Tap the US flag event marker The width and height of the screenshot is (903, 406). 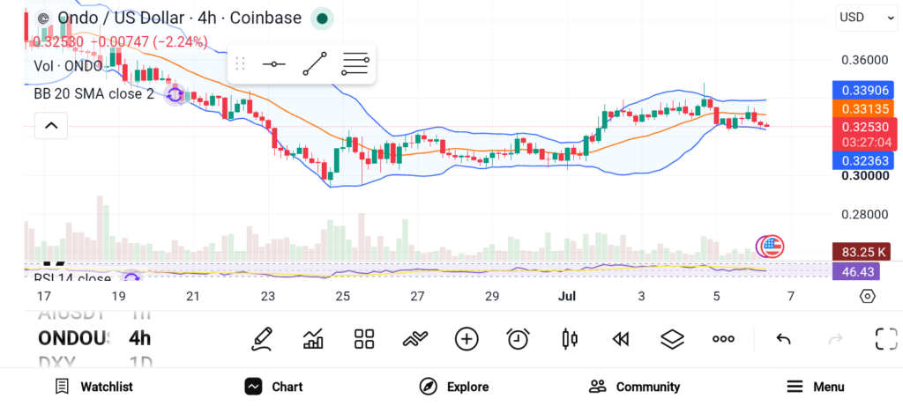pyautogui.click(x=772, y=247)
